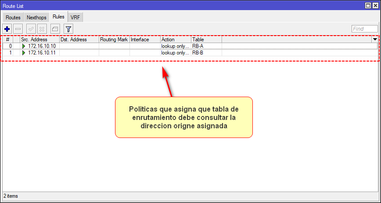The image size is (381, 203).
Task: Click the Routing Mark column header
Action: point(114,40)
